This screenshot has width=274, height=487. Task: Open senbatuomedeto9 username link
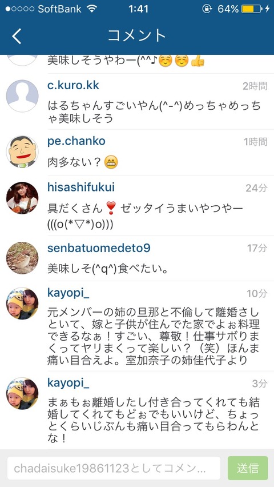point(99,248)
